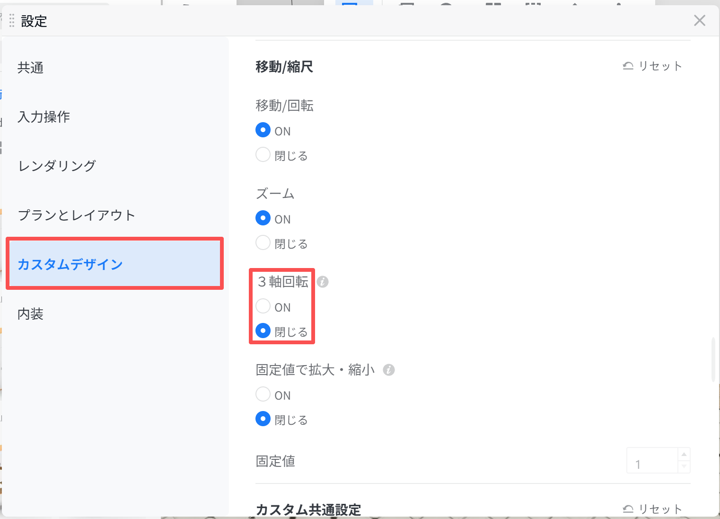
Task: Click the info icon beside 固定値で拡大・縮小
Action: point(389,370)
